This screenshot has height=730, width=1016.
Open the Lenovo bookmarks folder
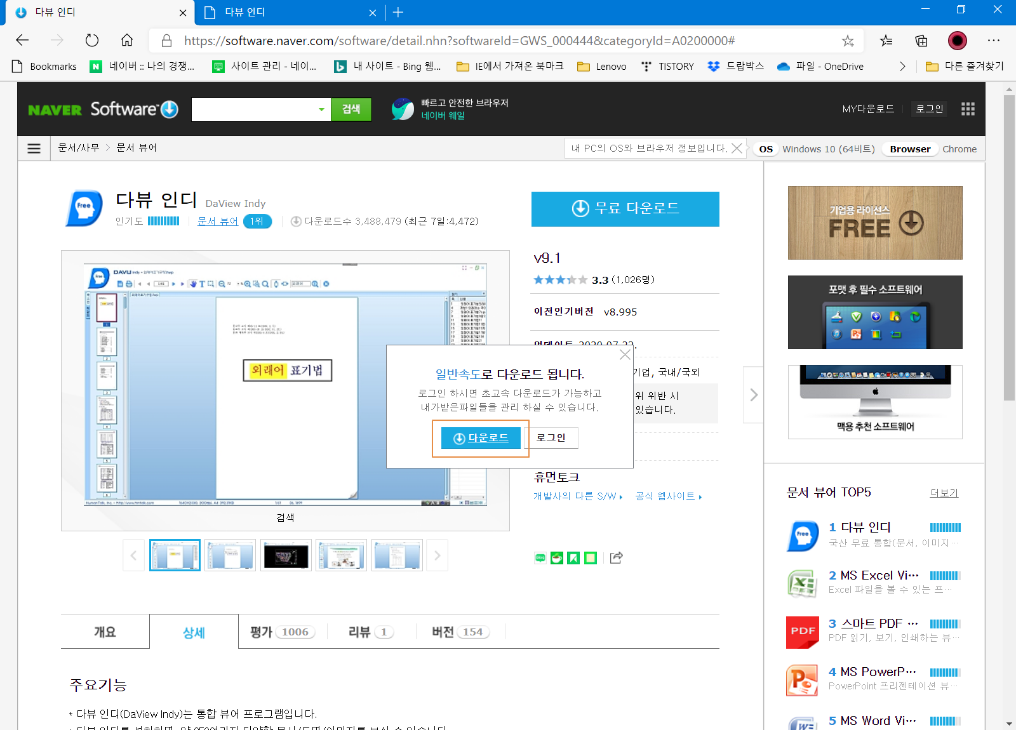(602, 66)
